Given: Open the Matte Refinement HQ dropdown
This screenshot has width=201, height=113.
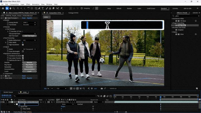Looking at the screenshot, I should (29, 40).
